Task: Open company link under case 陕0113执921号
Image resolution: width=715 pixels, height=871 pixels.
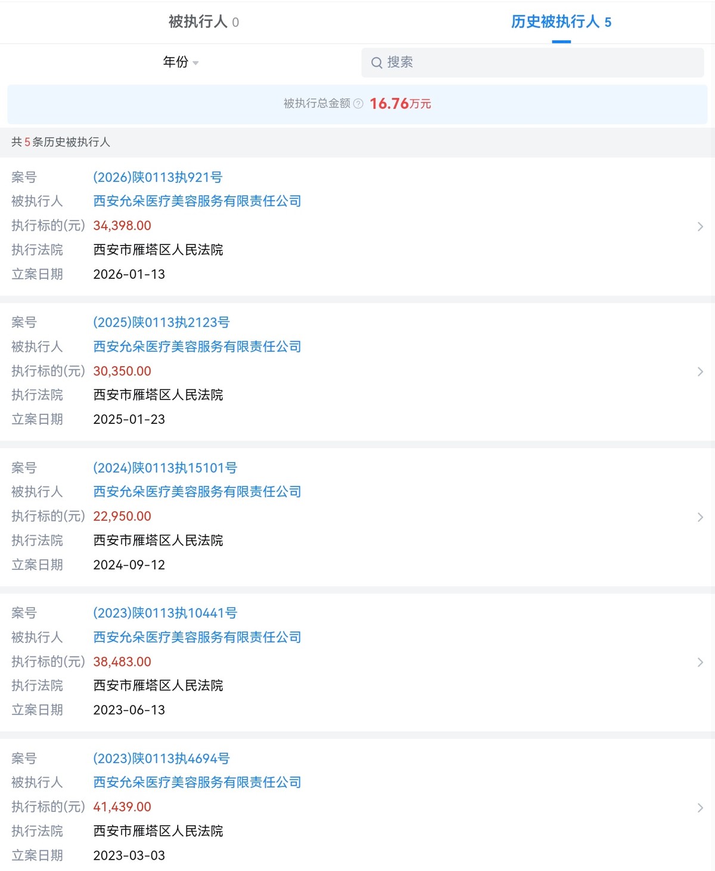Action: point(197,202)
